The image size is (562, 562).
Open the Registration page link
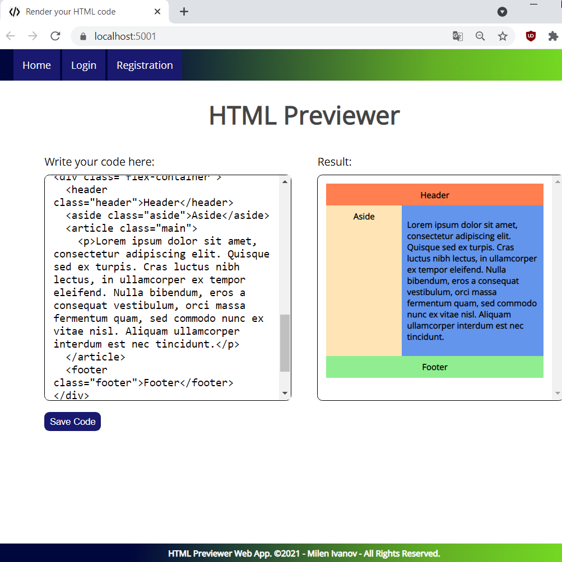(x=145, y=65)
